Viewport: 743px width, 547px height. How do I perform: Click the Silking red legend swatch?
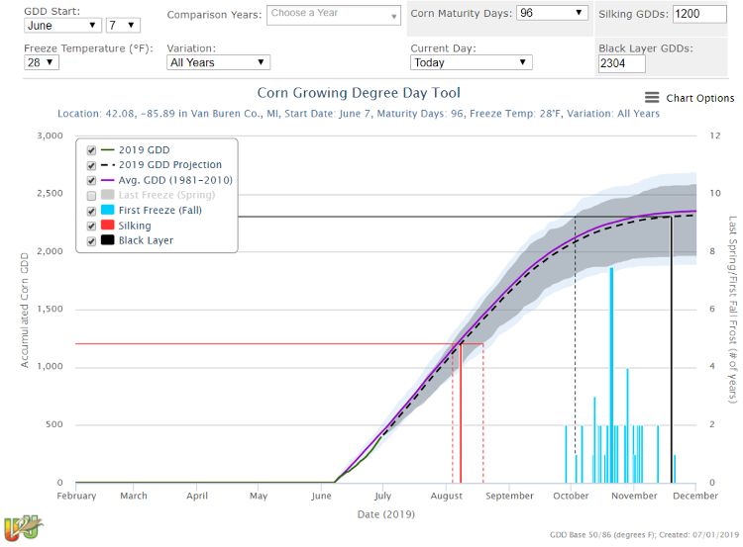tap(108, 225)
